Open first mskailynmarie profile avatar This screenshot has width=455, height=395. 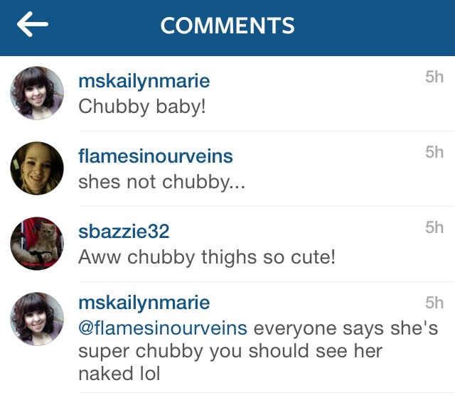[37, 93]
